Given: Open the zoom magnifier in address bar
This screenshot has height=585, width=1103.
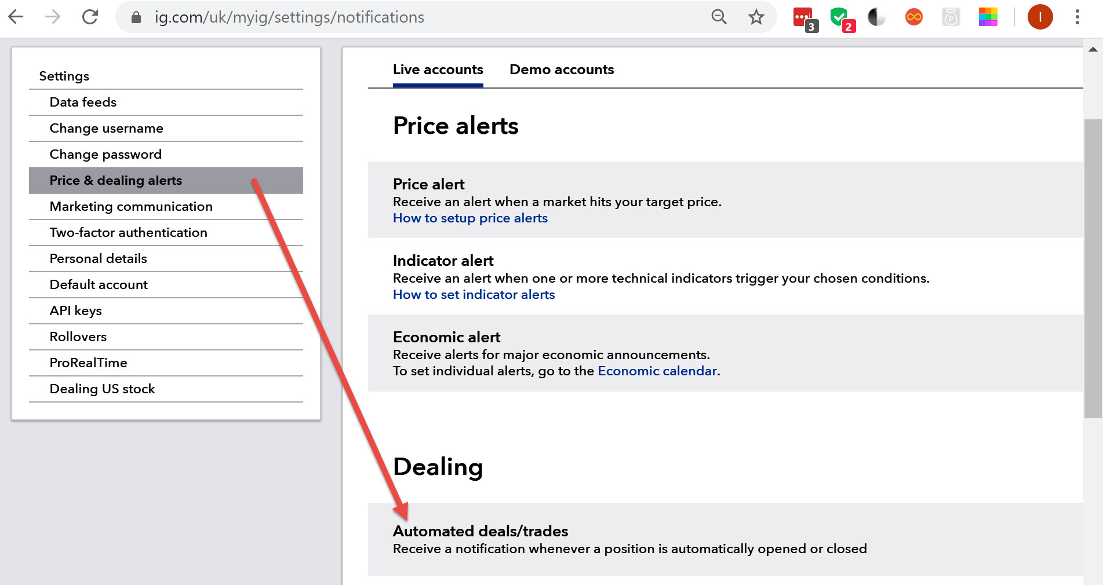Looking at the screenshot, I should (x=719, y=17).
